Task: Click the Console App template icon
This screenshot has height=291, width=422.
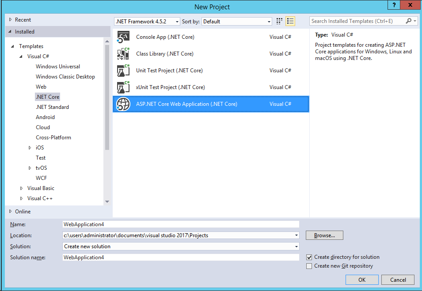Action: [x=123, y=37]
